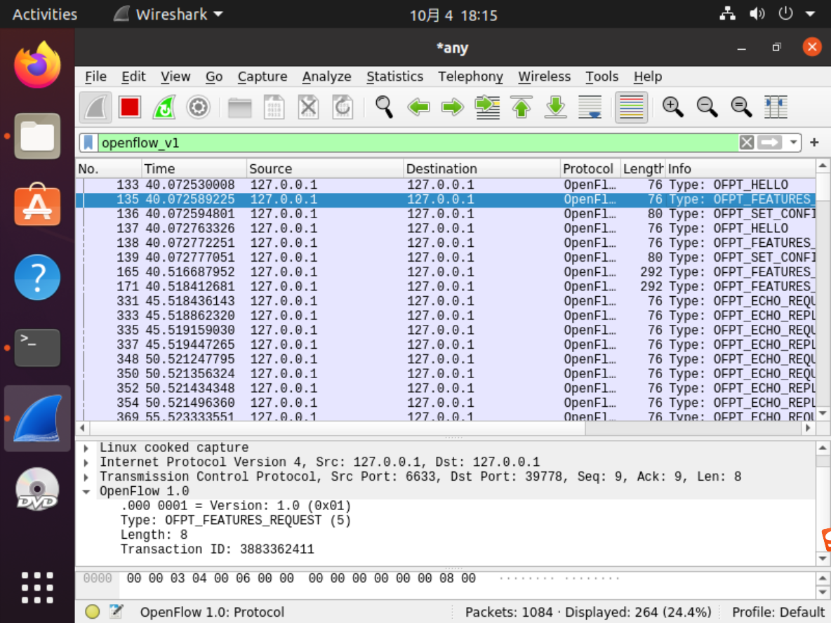Restart the current capture

[164, 107]
